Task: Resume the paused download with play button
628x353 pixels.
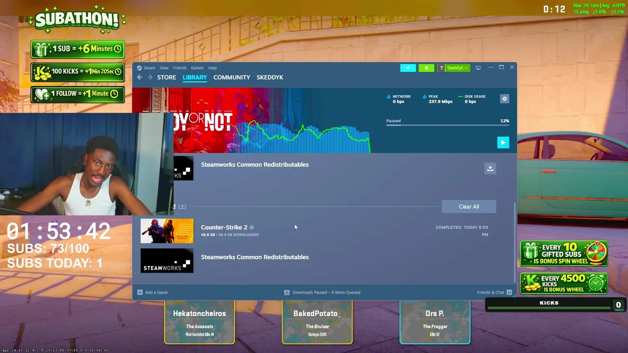Action: [503, 142]
